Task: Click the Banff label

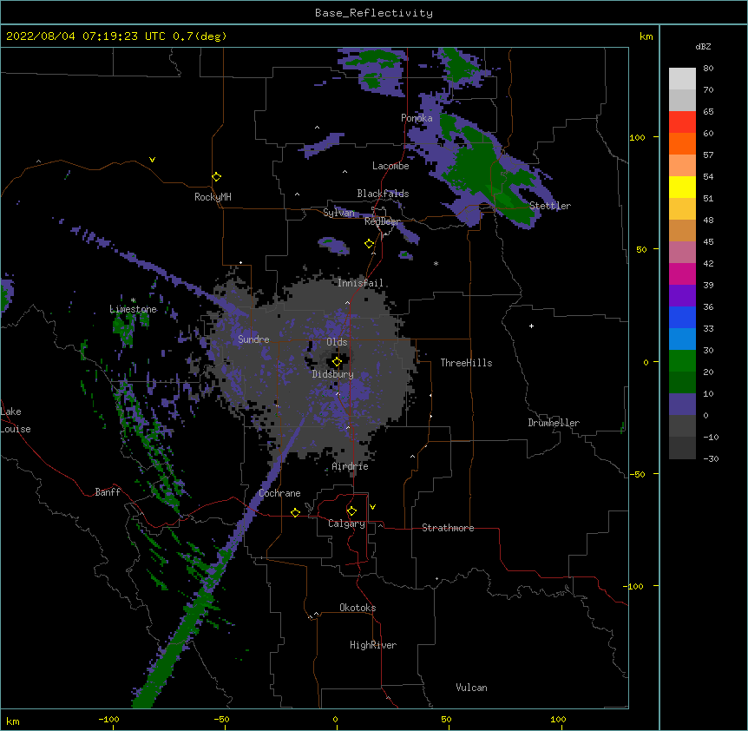Action: point(108,492)
